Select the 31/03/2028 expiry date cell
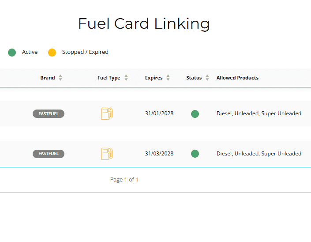The height and width of the screenshot is (242, 311). pyautogui.click(x=159, y=154)
